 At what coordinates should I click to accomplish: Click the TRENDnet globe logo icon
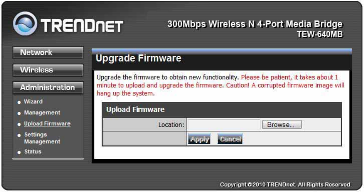coord(25,24)
